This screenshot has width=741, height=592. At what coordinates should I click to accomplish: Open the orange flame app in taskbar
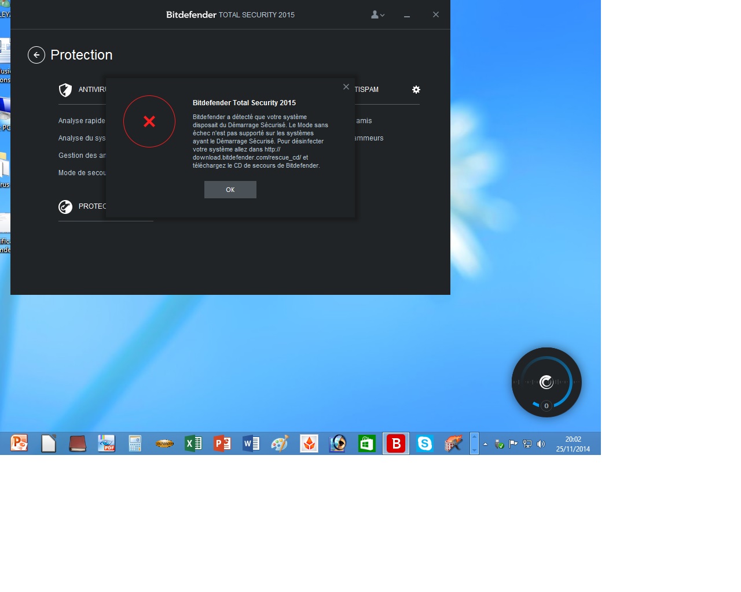click(309, 443)
